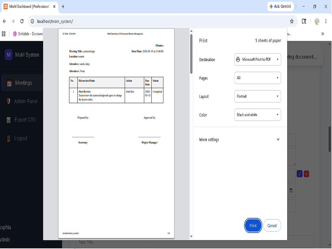
Task: Click 'Project Manager' signature label
Action: [149, 142]
